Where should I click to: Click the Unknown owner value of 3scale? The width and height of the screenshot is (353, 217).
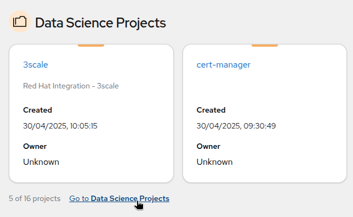click(x=41, y=162)
